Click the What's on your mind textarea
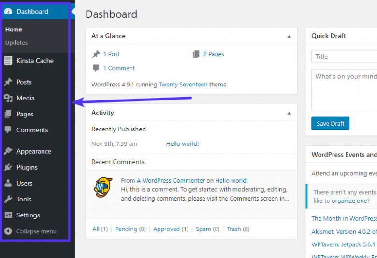 344,90
